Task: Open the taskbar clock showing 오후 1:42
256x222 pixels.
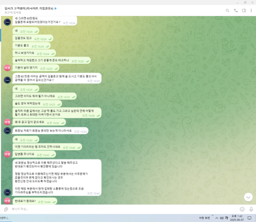Action: click(x=237, y=218)
